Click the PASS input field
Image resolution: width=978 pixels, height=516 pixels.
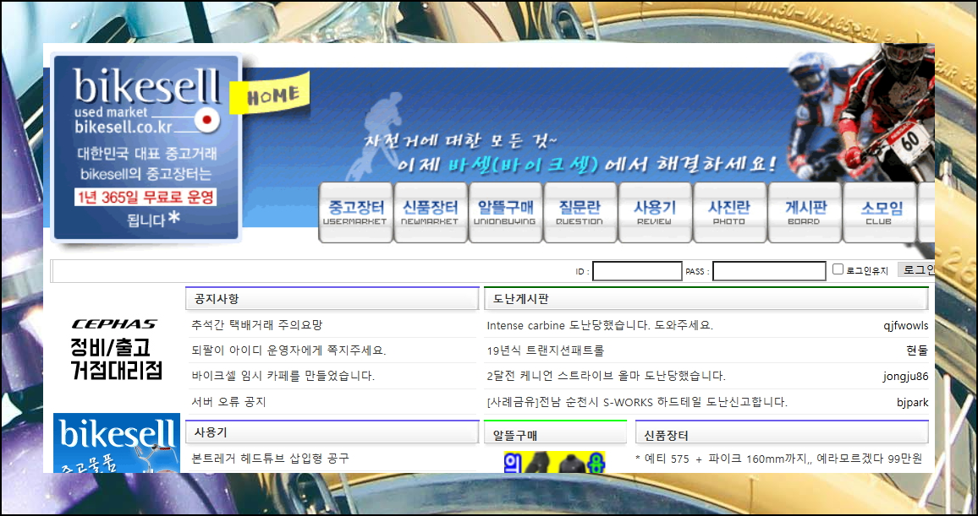tap(769, 271)
